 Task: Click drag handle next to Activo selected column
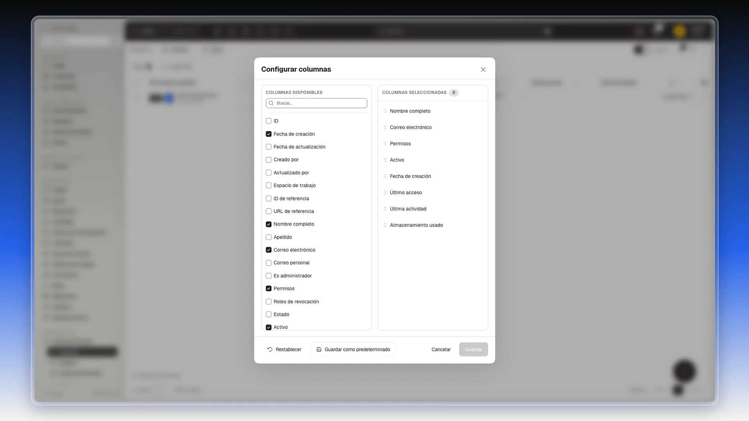pos(385,160)
